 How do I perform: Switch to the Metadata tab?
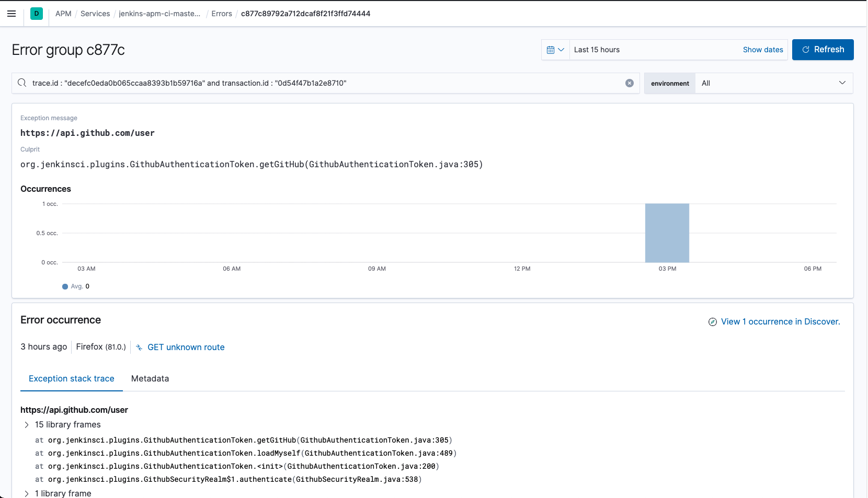150,378
